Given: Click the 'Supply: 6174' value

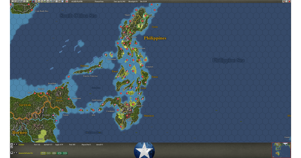Looking at the screenshot, I should [x=59, y=145].
